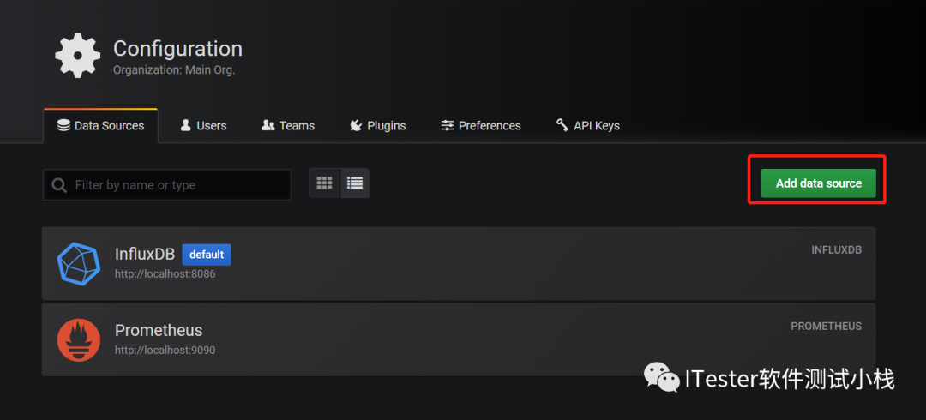Viewport: 926px width, 420px height.
Task: Focus the Filter by name or type field
Action: click(x=167, y=185)
